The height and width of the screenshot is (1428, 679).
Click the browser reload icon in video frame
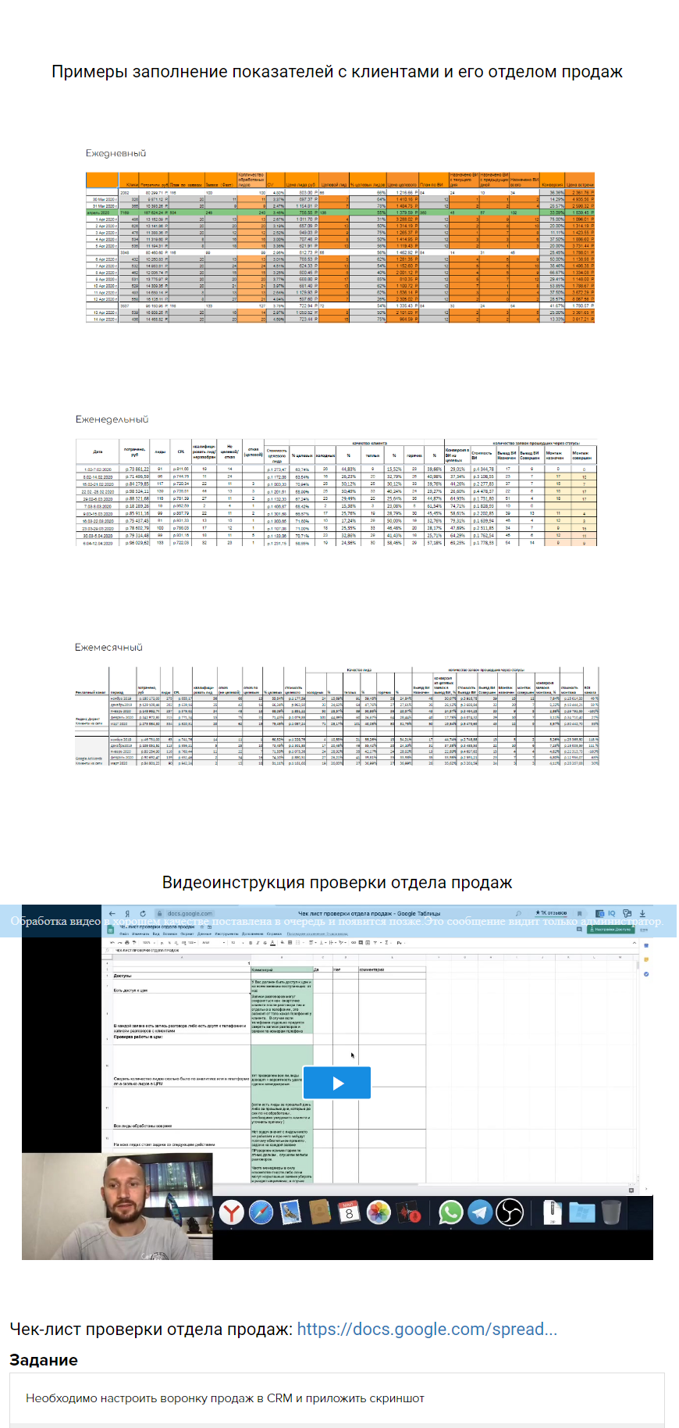(143, 912)
